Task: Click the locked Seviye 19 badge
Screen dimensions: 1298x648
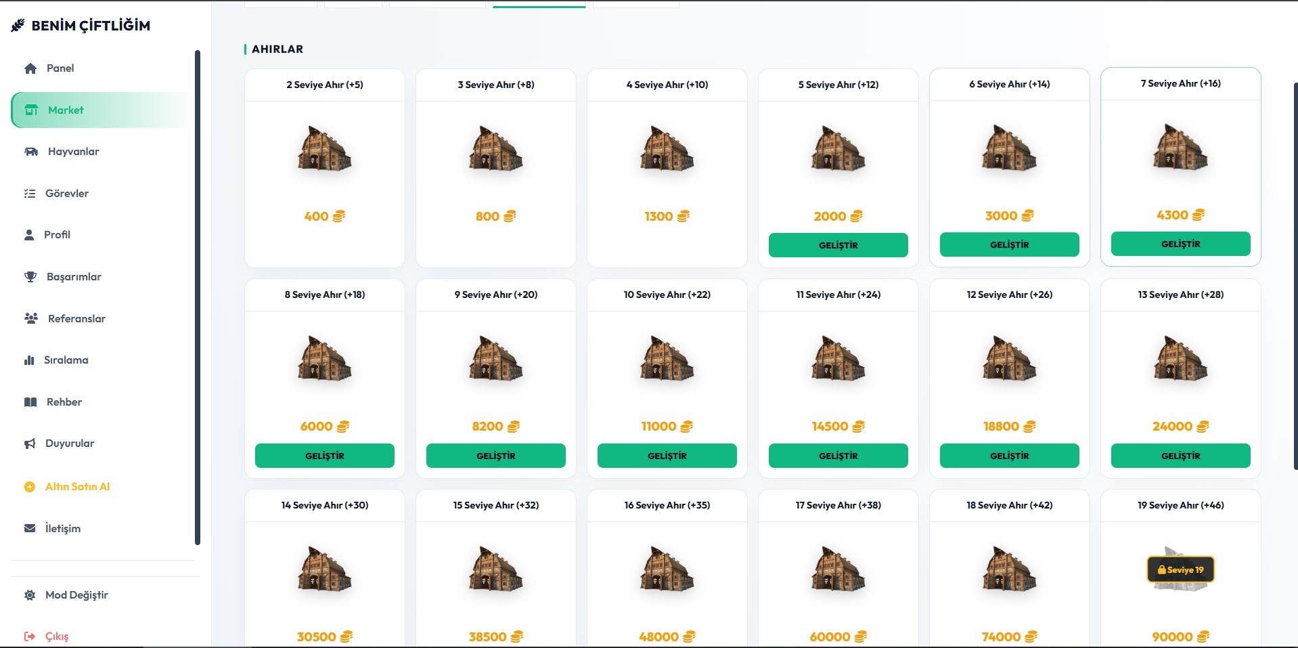Action: (x=1180, y=569)
